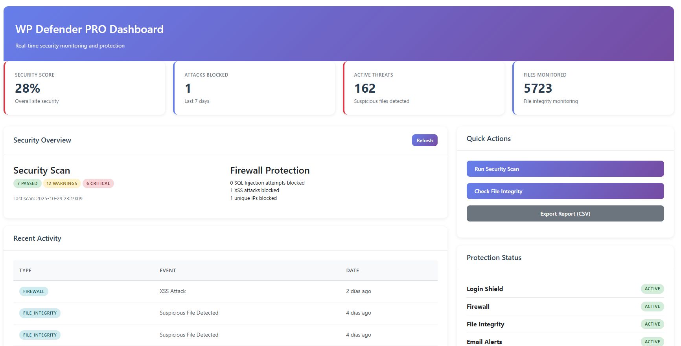Select the '1 unique IPs blocked' line
The height and width of the screenshot is (346, 681).
(x=254, y=198)
